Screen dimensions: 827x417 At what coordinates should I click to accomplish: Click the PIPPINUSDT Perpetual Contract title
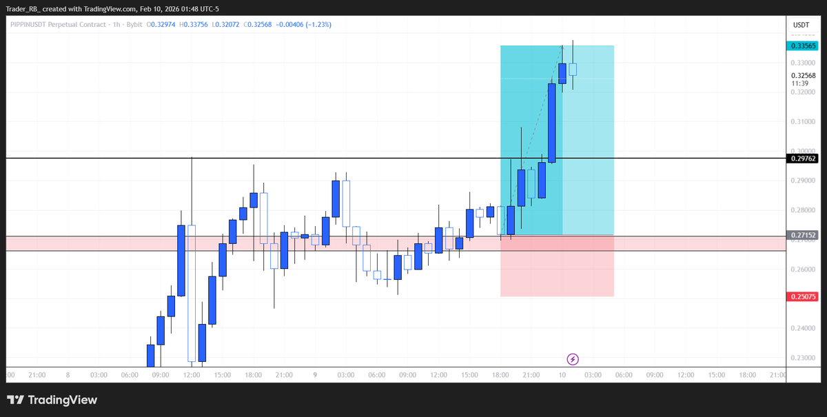click(60, 25)
